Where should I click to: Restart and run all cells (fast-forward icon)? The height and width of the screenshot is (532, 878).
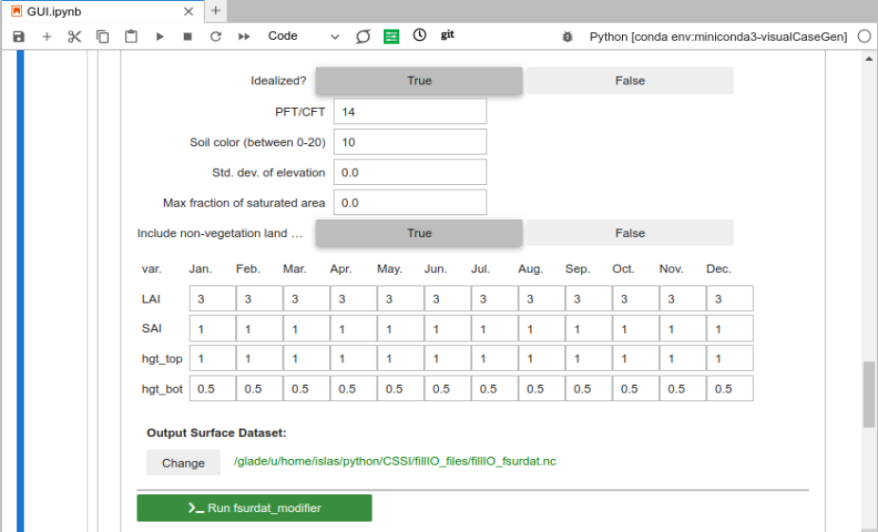tap(244, 36)
